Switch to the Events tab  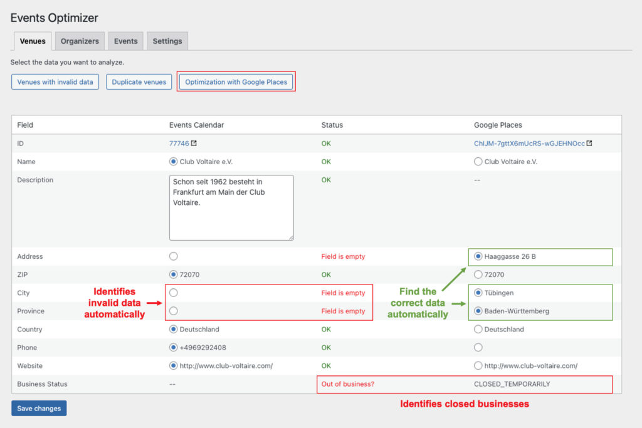tap(125, 41)
